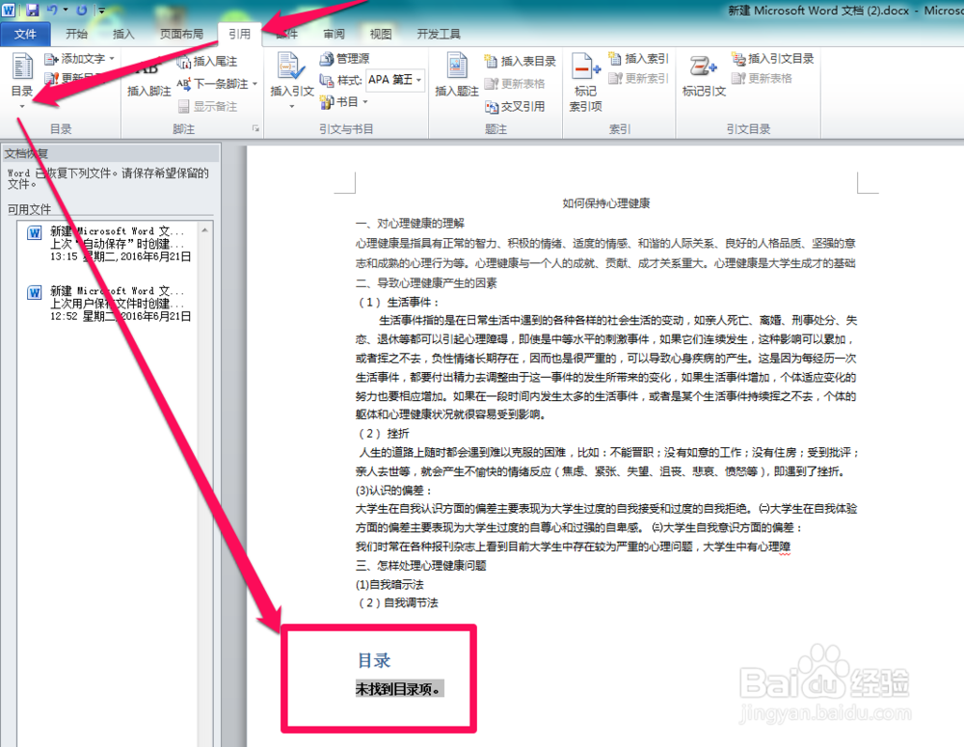The image size is (964, 747).
Task: Click Word icon of the 13:15 recovered file
Action: pos(35,233)
